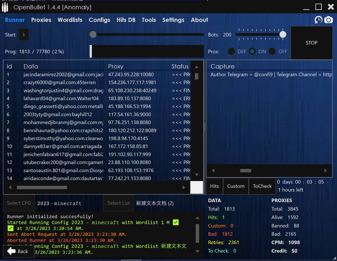
Task: Open the job schedule clock icon
Action: coord(318,20)
